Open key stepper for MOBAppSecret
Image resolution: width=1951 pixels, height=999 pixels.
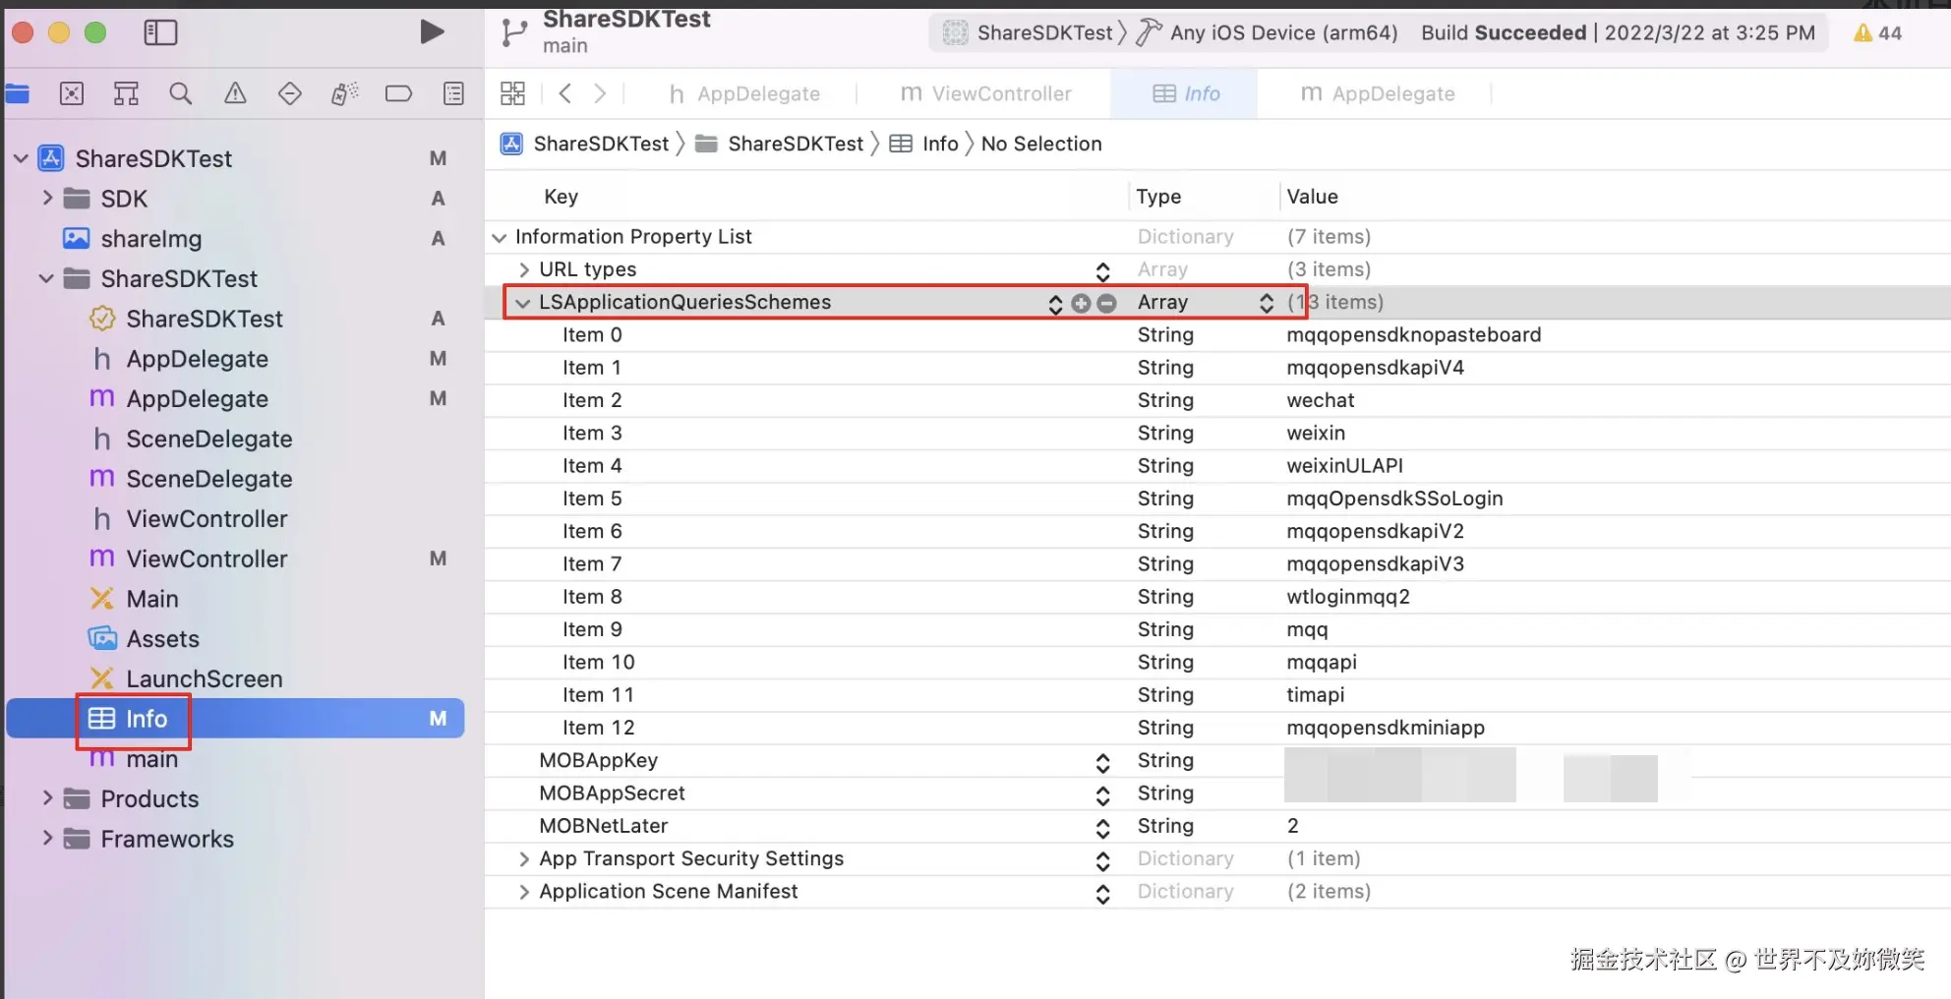(x=1103, y=794)
